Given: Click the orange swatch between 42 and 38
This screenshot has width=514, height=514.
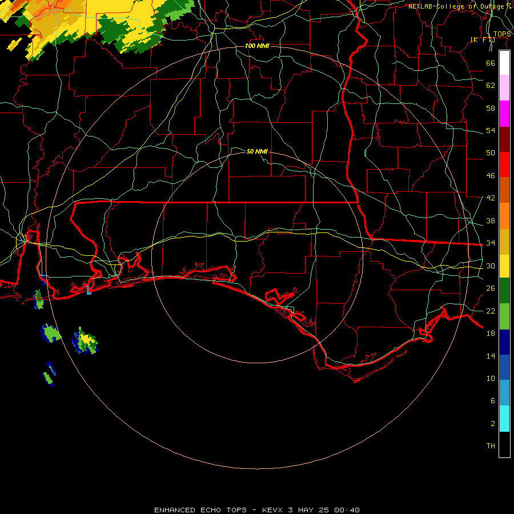Looking at the screenshot, I should click(504, 216).
